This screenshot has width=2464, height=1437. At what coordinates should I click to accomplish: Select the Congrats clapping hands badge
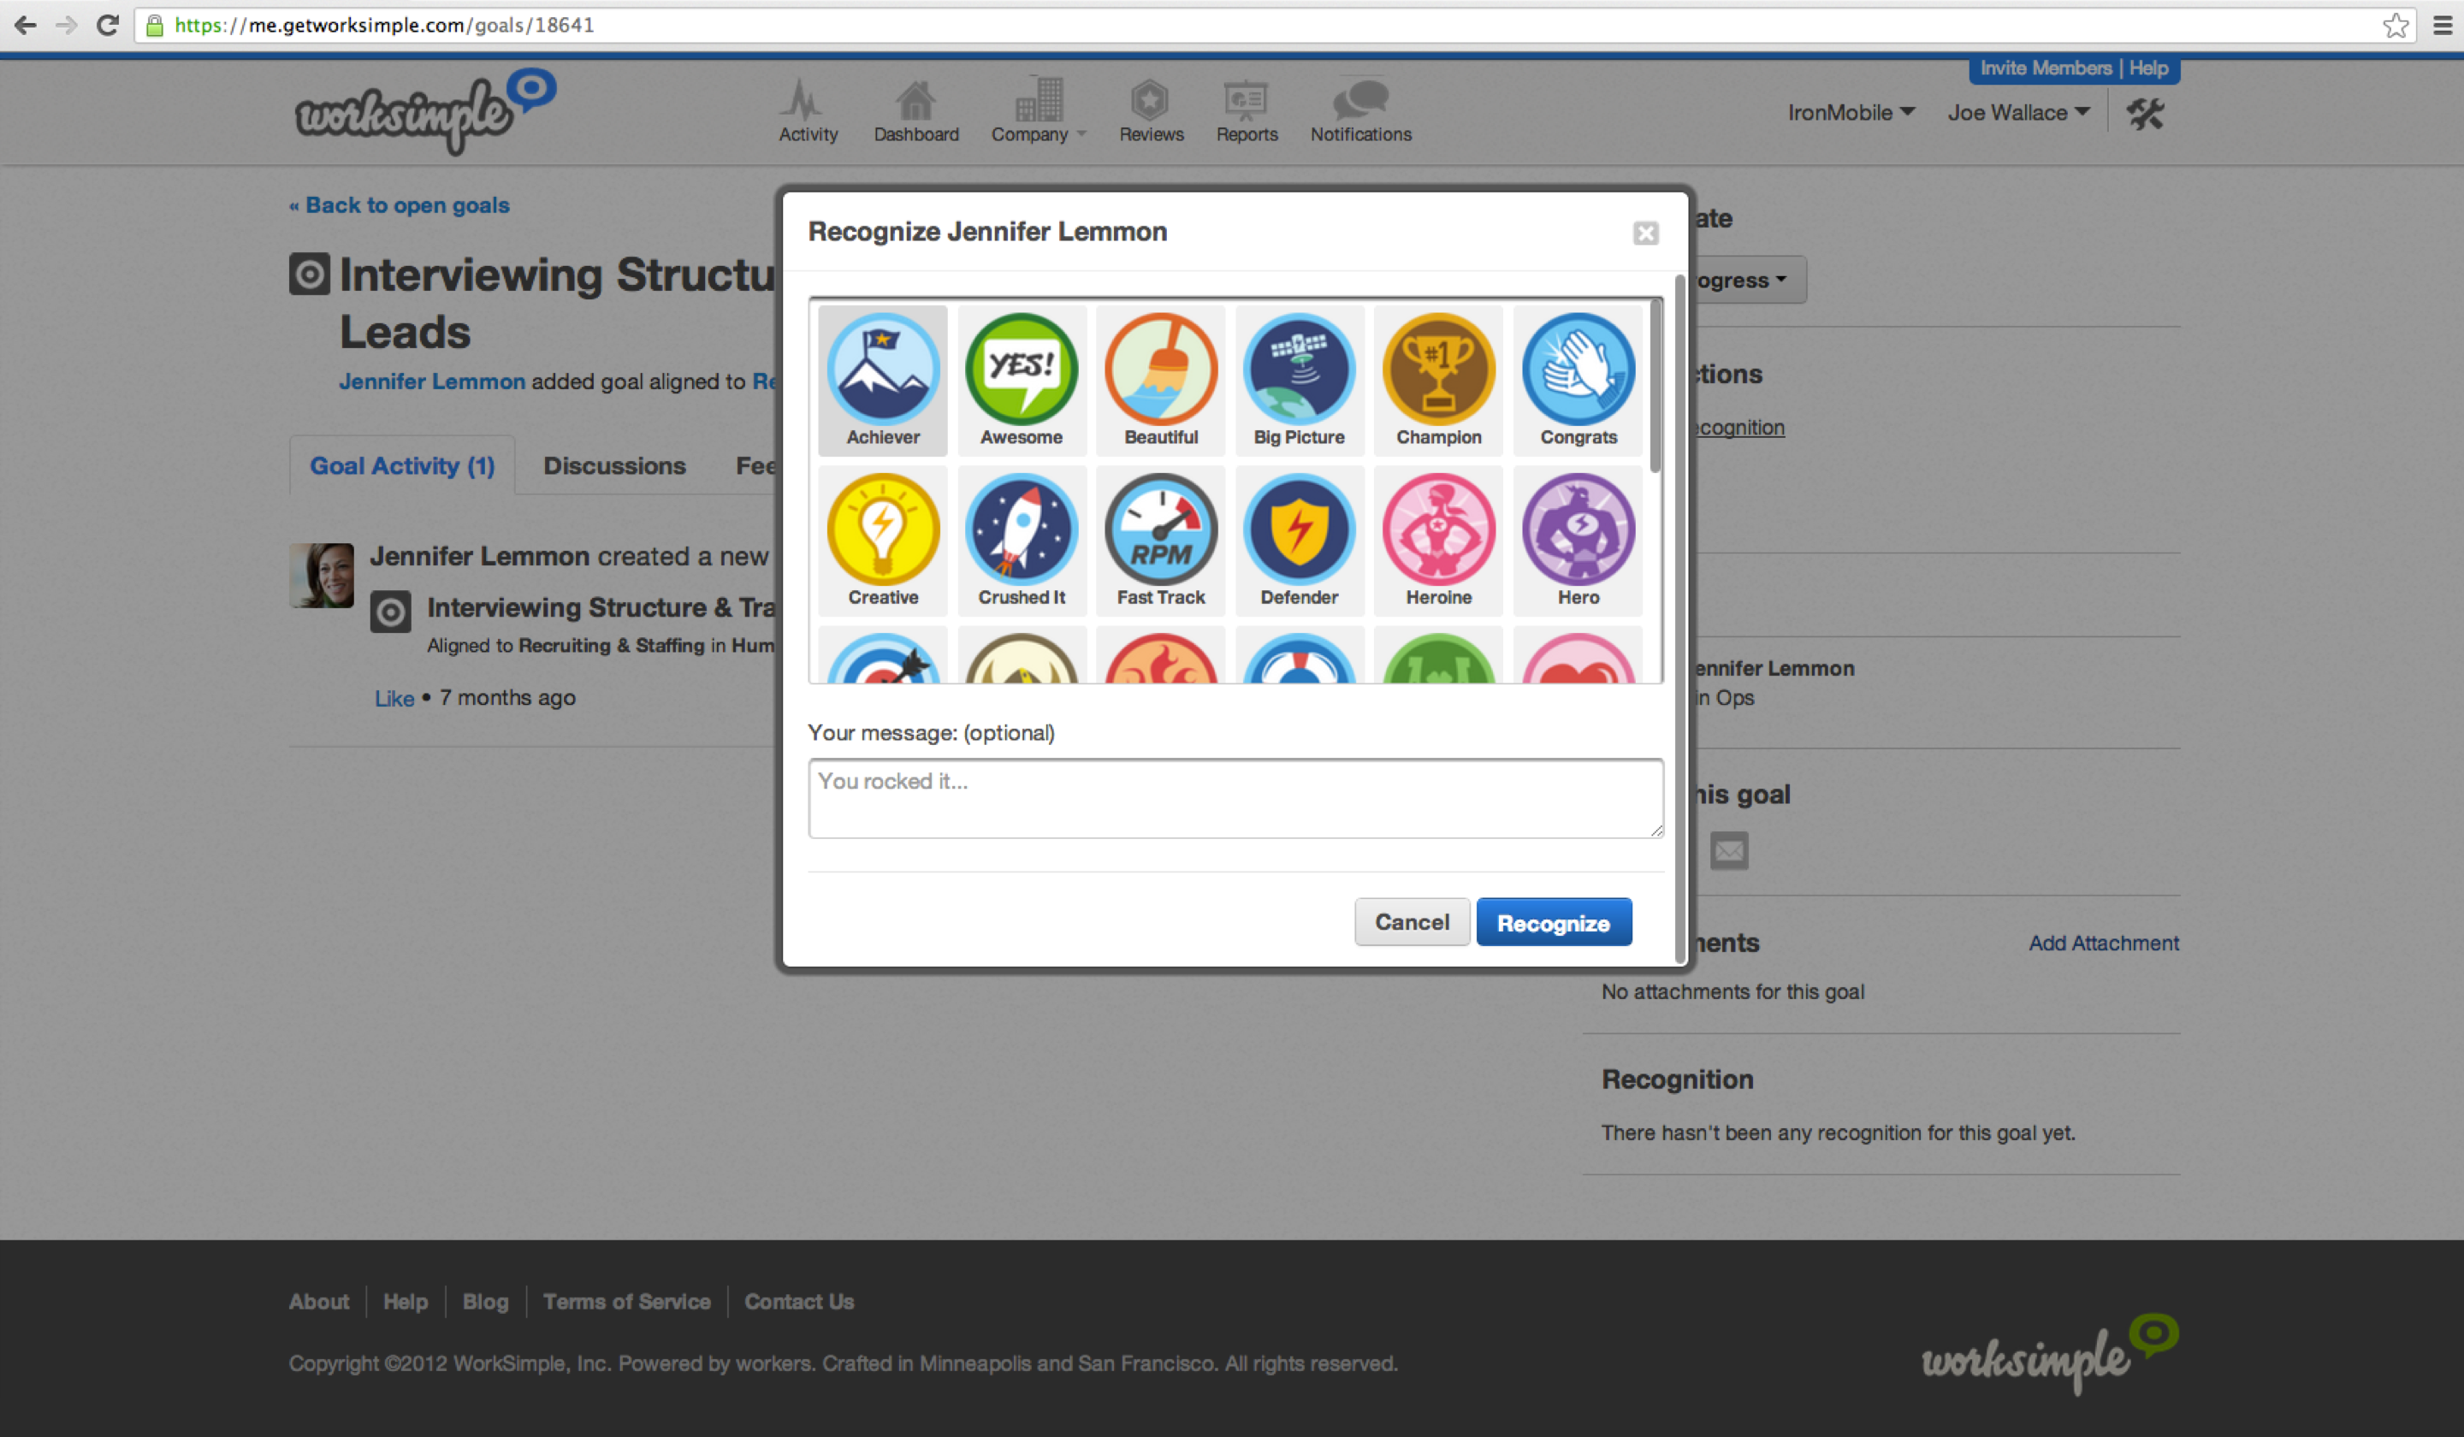click(x=1577, y=378)
